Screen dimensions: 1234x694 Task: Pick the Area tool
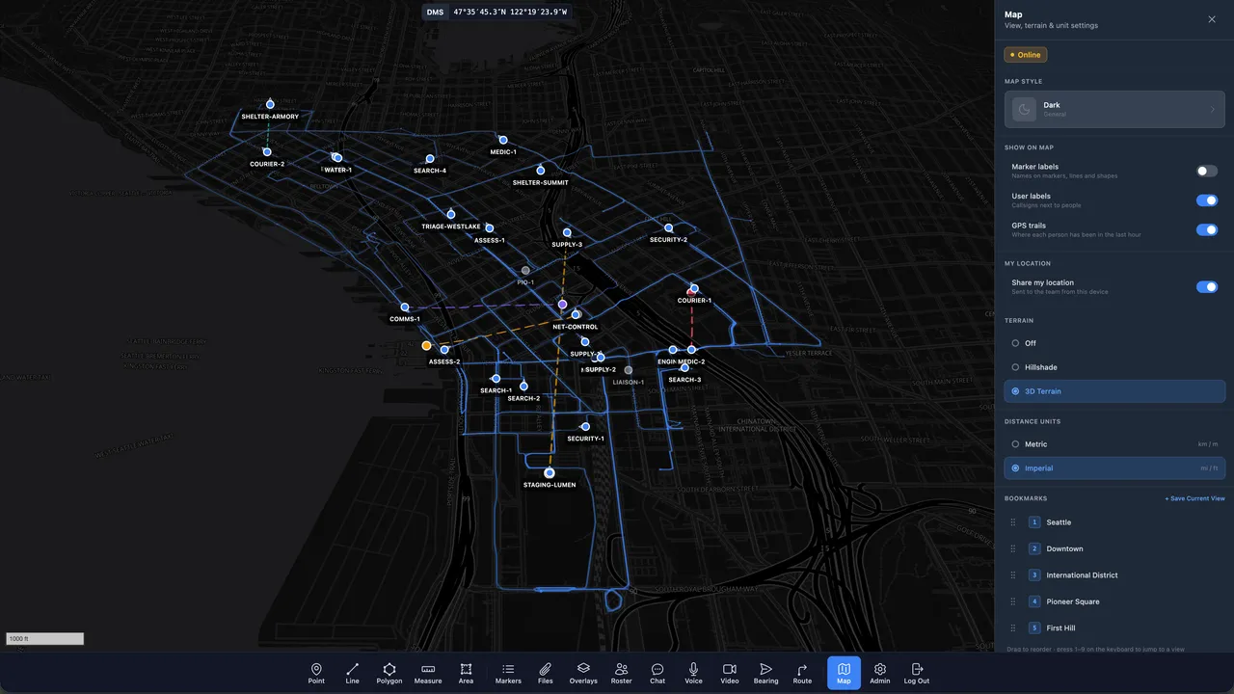466,673
